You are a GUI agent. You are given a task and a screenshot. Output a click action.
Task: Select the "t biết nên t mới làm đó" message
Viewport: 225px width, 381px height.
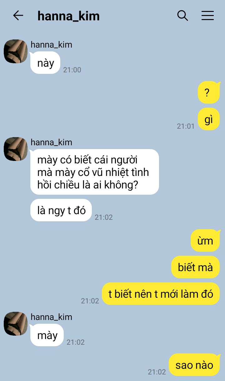coord(161,294)
